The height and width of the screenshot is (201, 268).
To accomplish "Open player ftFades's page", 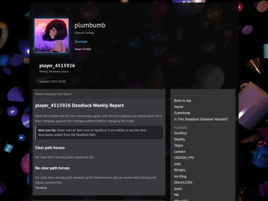I will [180, 170].
